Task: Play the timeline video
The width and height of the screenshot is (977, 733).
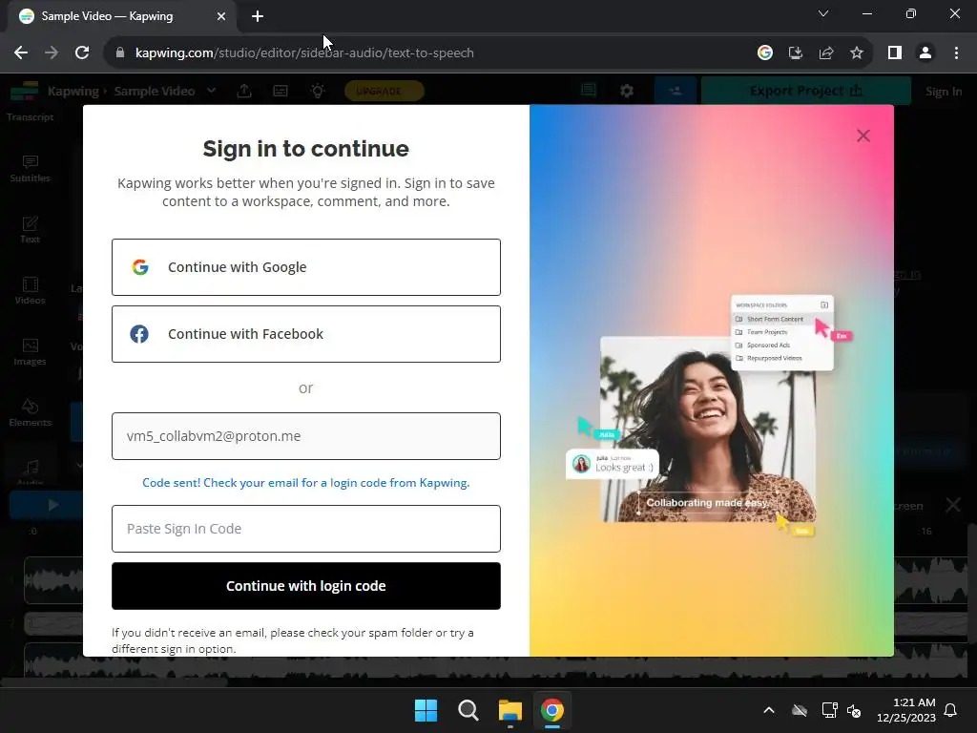Action: (x=53, y=505)
